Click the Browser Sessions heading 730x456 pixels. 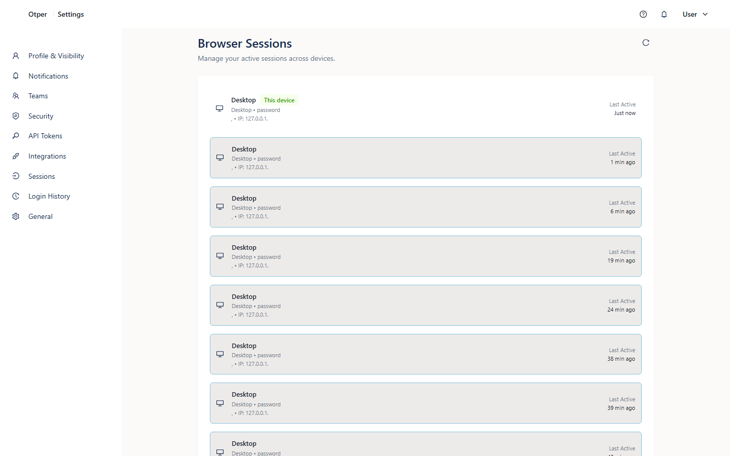[245, 44]
